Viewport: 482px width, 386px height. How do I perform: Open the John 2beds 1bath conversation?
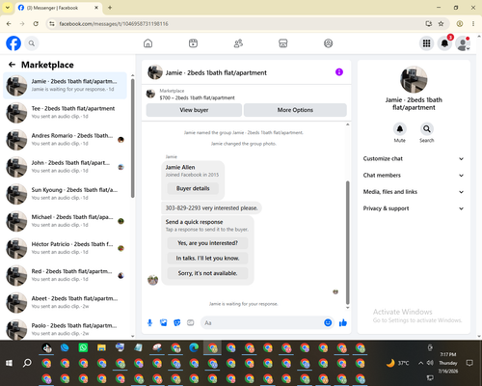tap(66, 167)
